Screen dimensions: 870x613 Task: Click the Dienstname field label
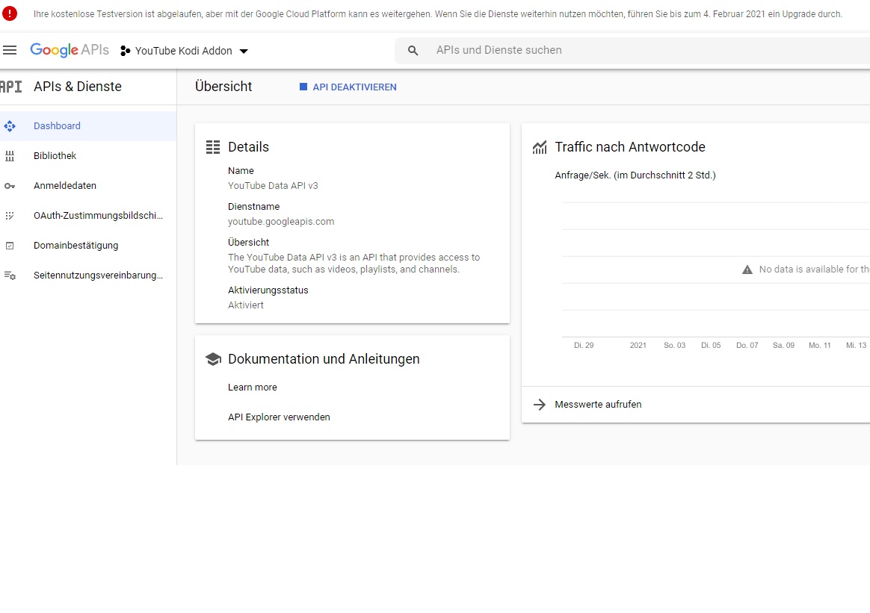click(x=254, y=207)
